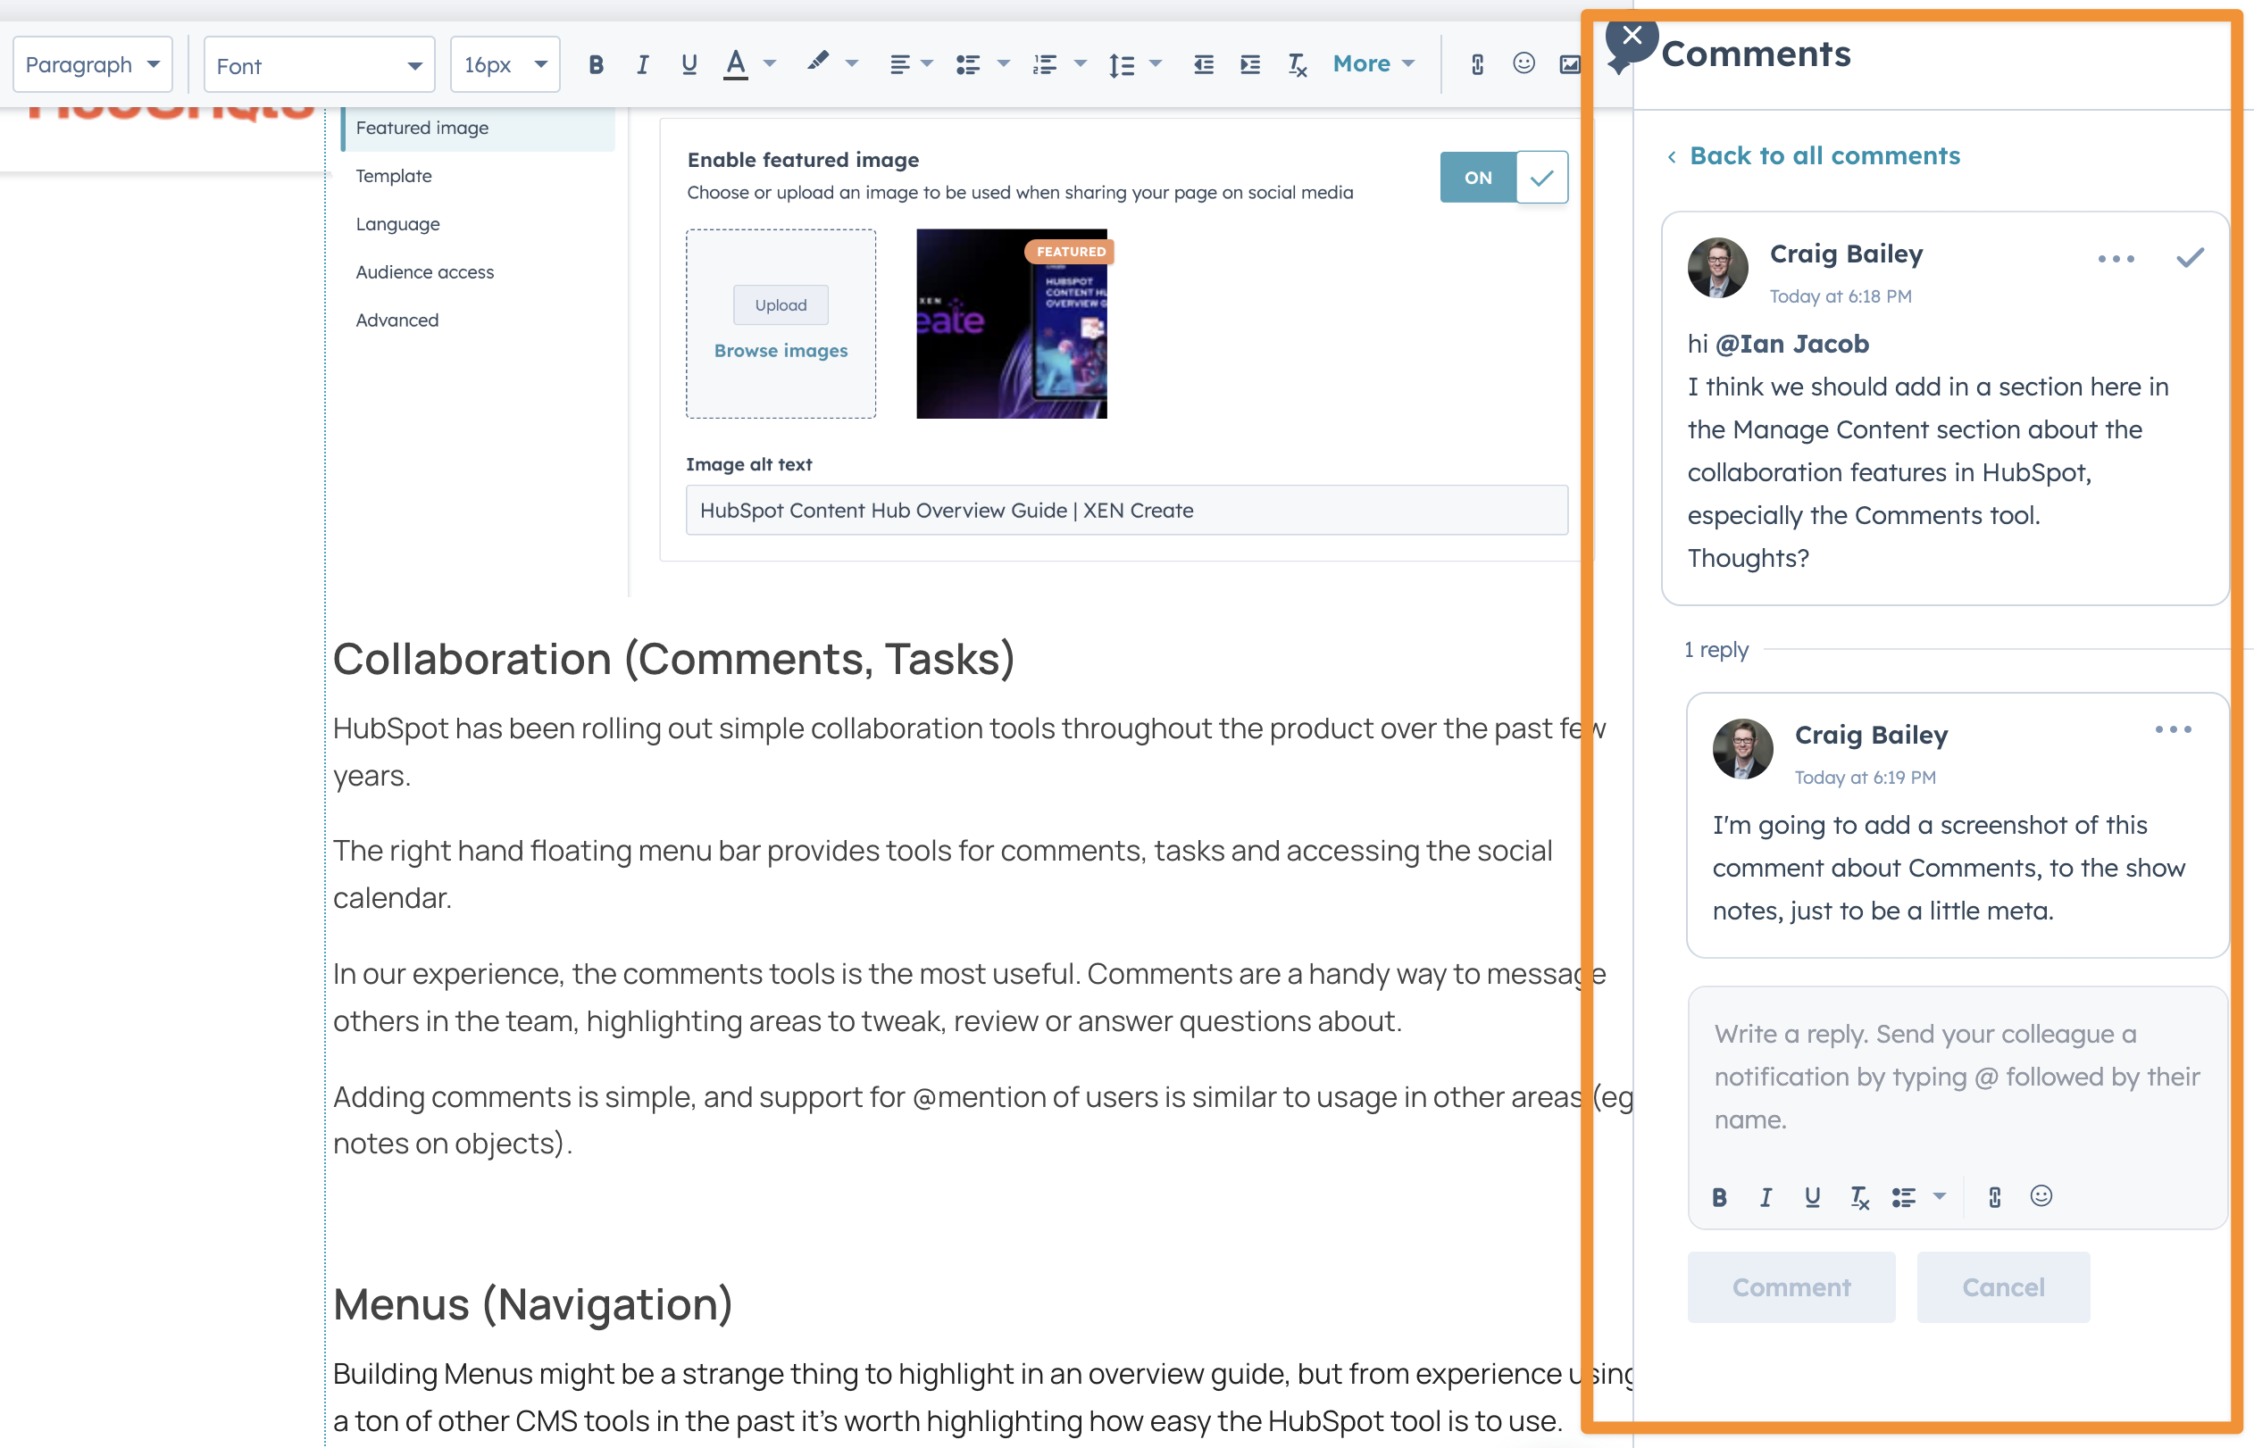The image size is (2254, 1448).
Task: Select Template in settings sidebar
Action: (394, 176)
